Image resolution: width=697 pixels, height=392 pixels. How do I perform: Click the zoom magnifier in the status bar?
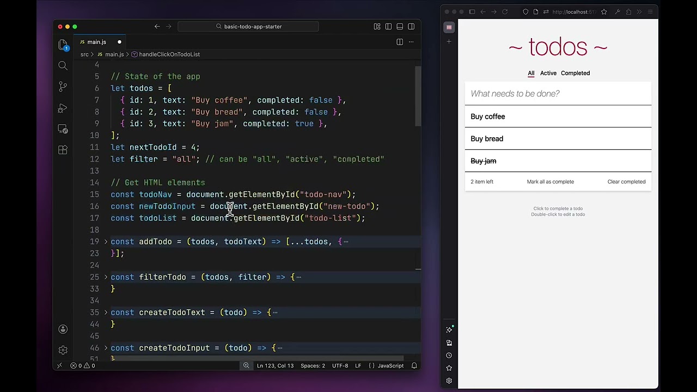click(246, 366)
